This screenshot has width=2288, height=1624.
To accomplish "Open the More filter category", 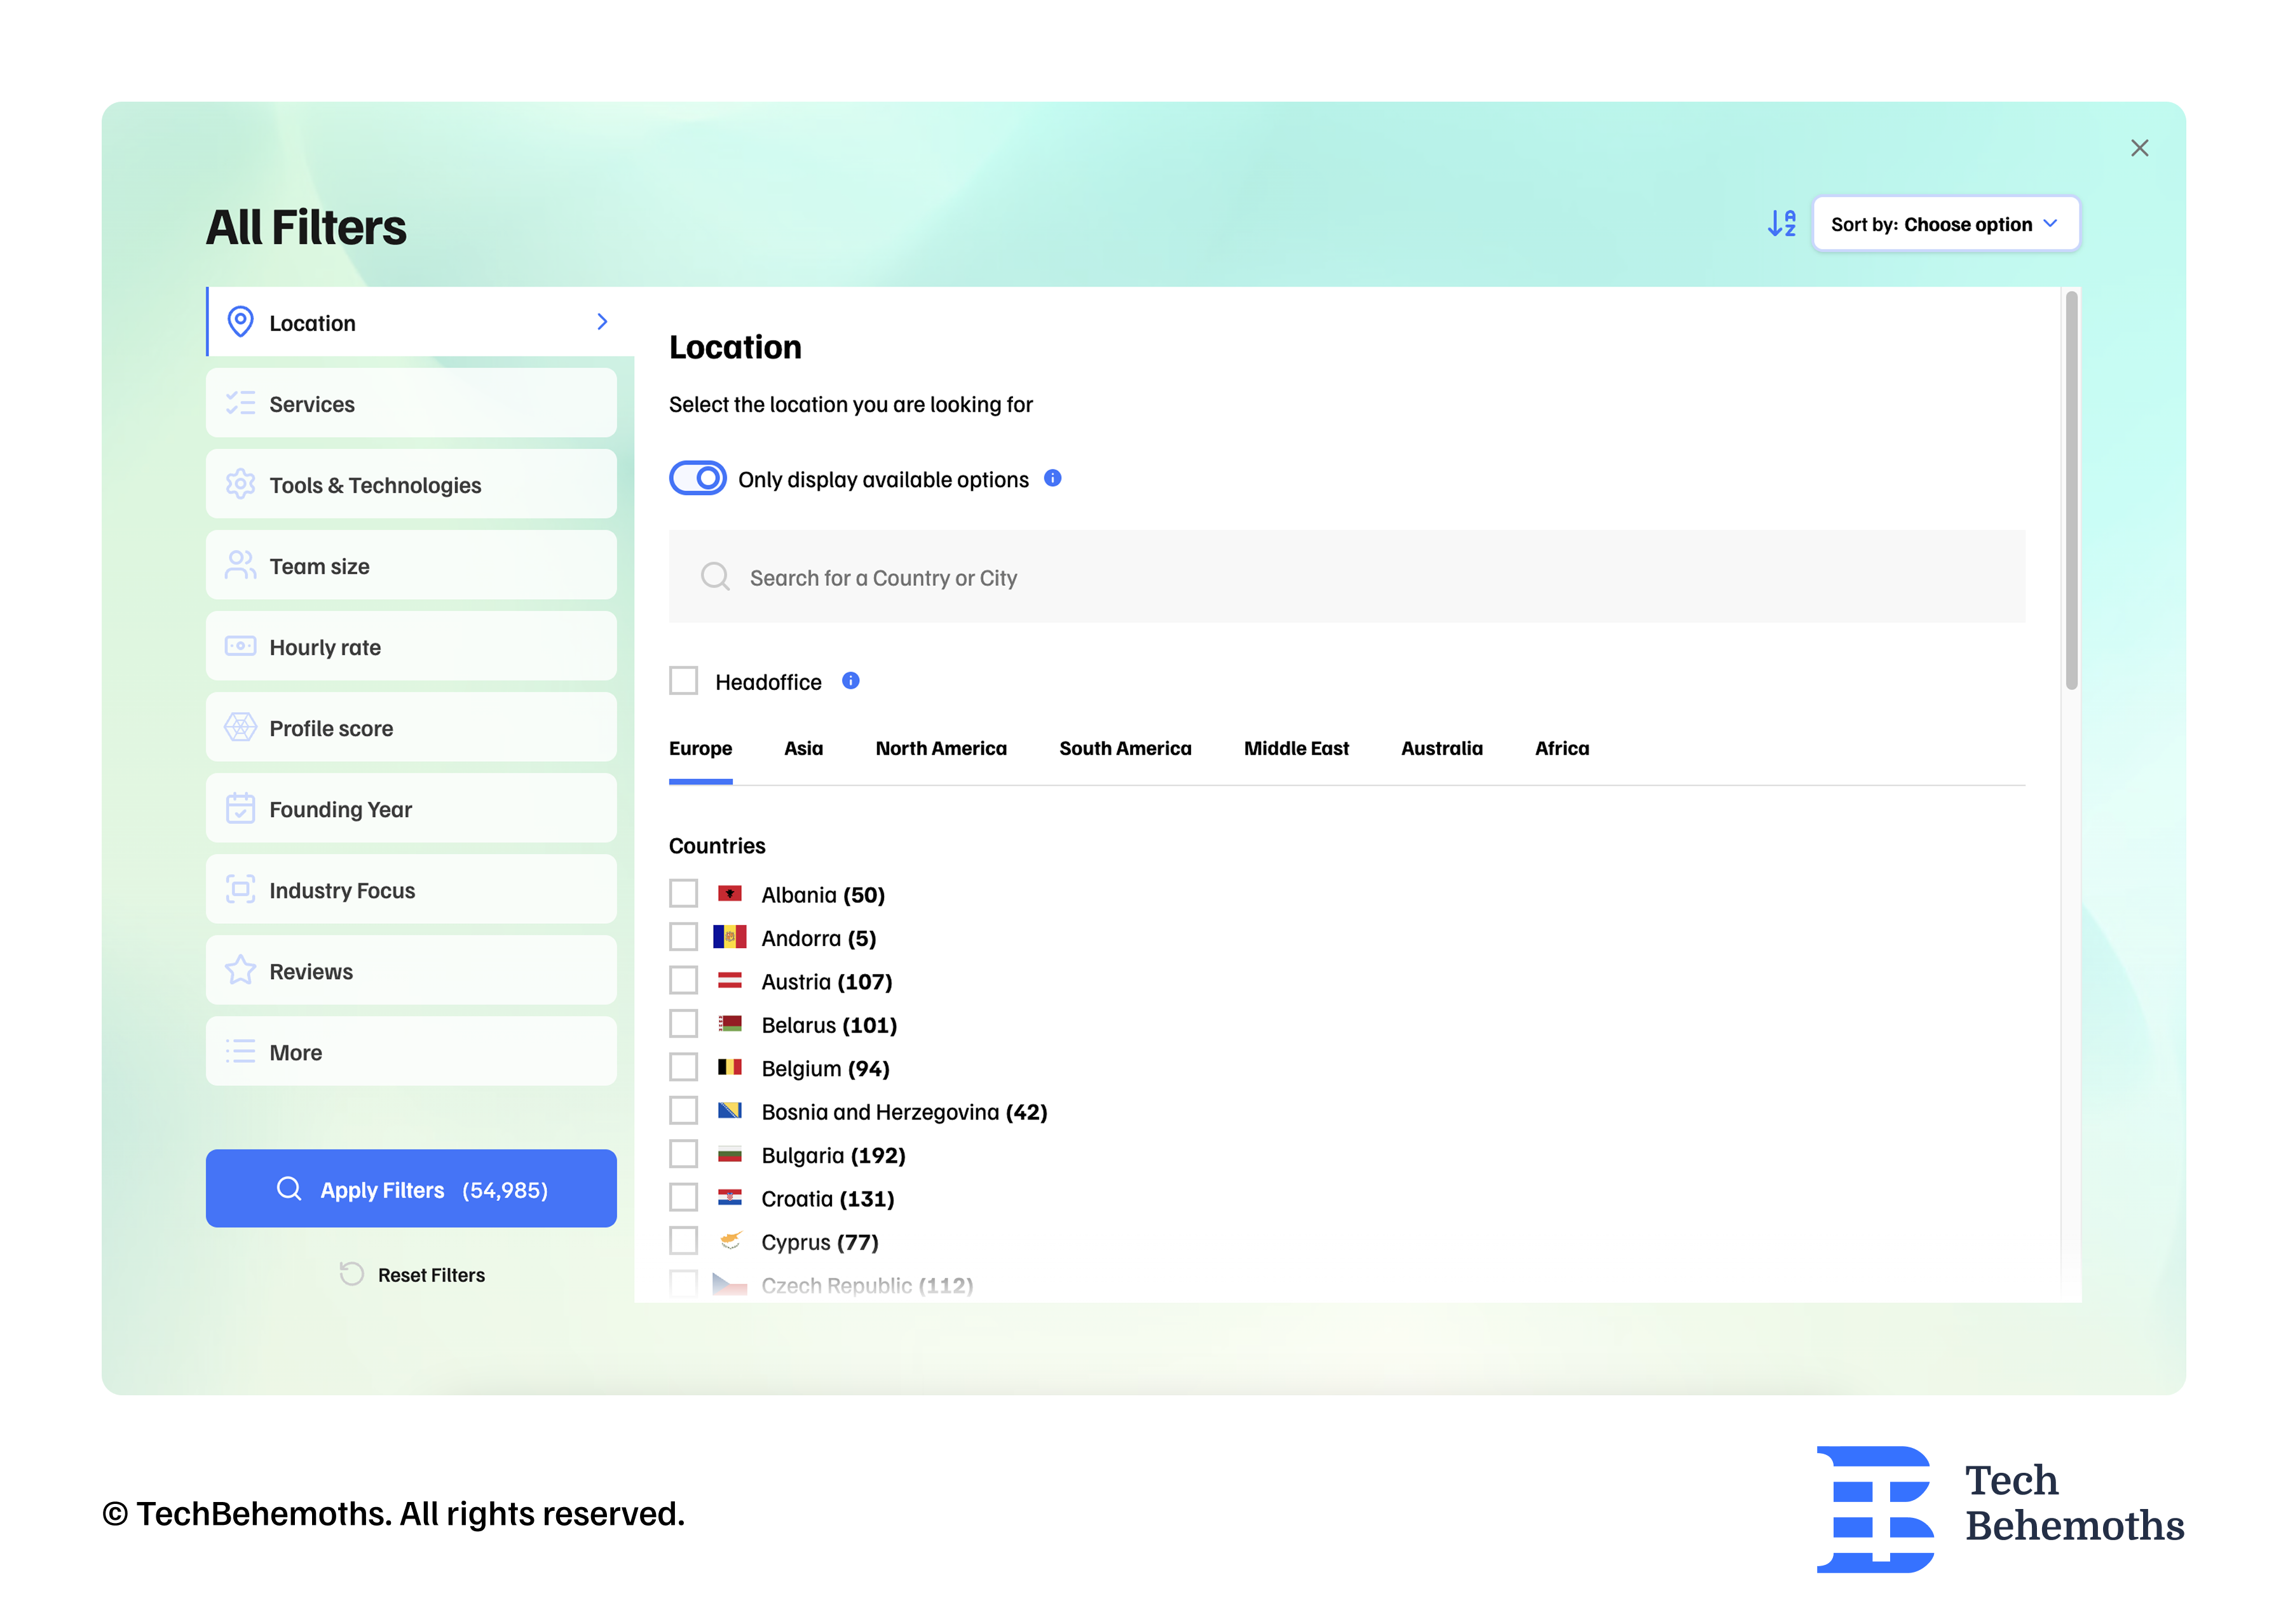I will tap(411, 1051).
